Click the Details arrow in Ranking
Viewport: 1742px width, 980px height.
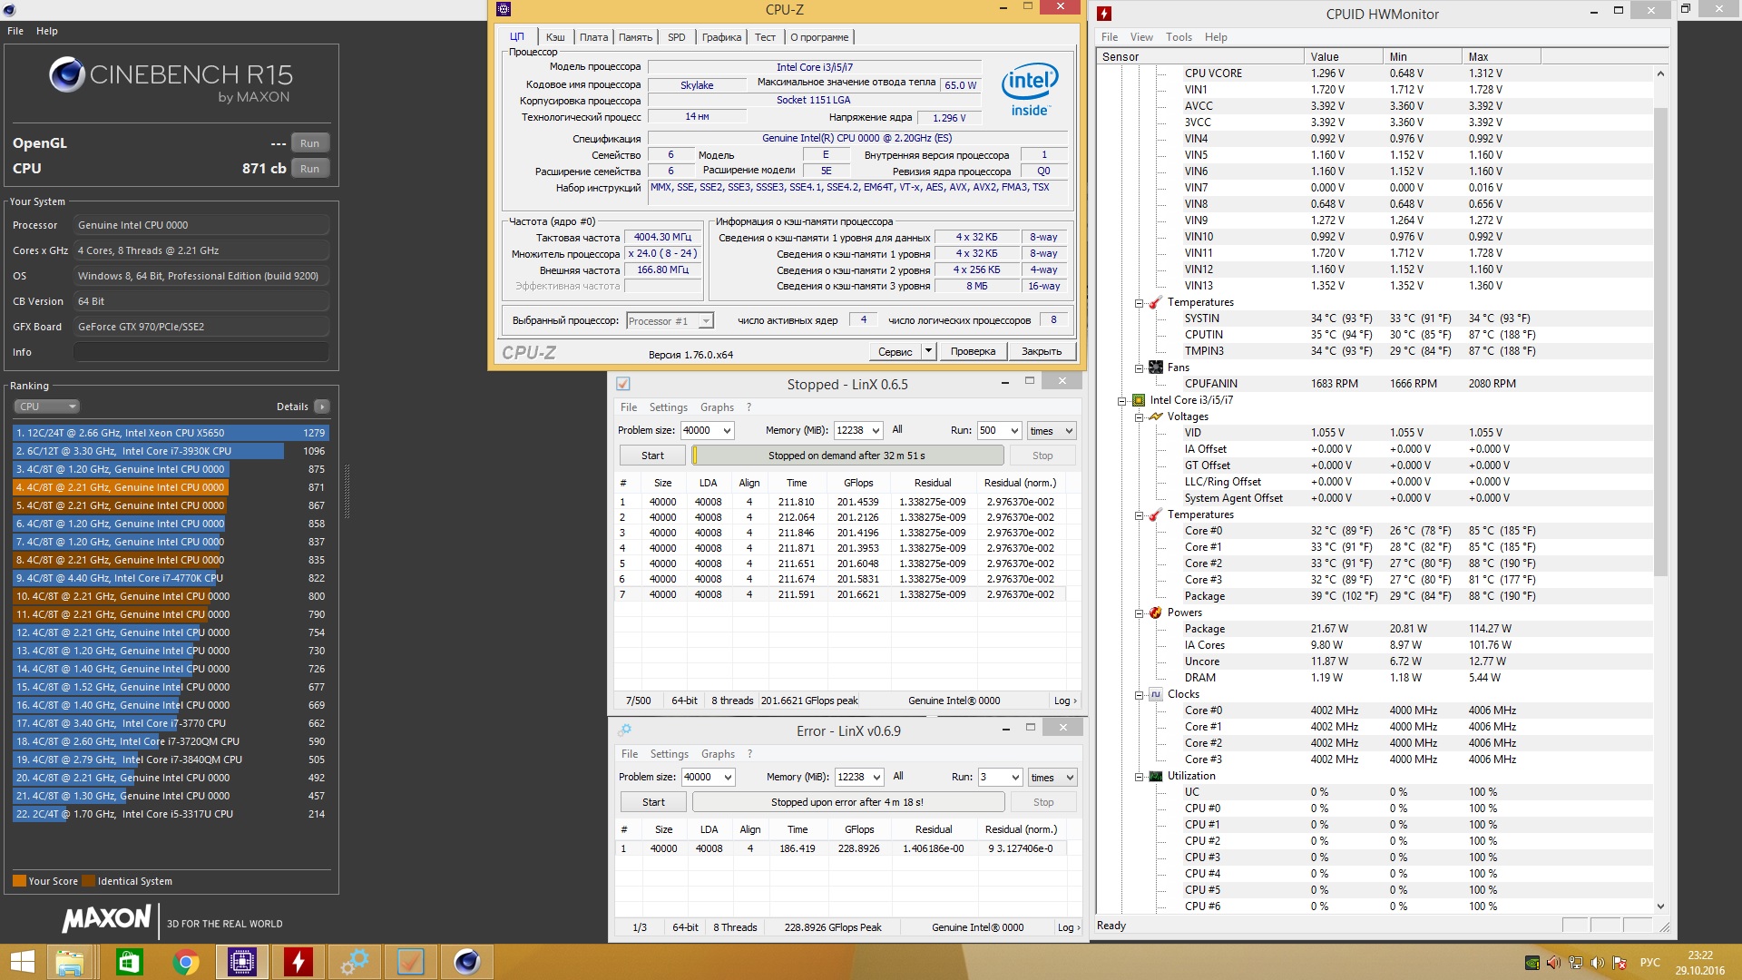[x=322, y=407]
